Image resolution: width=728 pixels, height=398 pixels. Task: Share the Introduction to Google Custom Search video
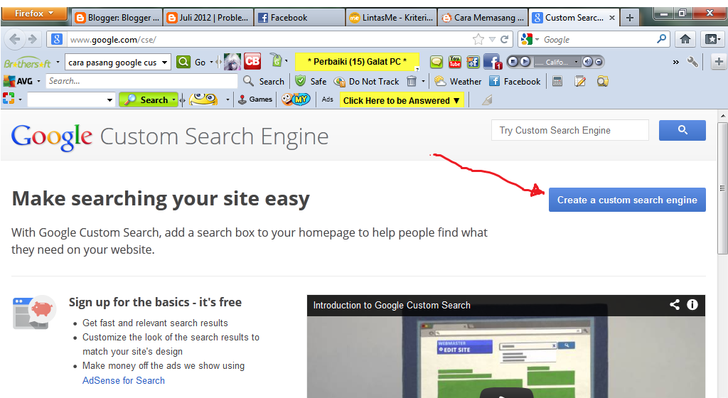click(x=675, y=305)
